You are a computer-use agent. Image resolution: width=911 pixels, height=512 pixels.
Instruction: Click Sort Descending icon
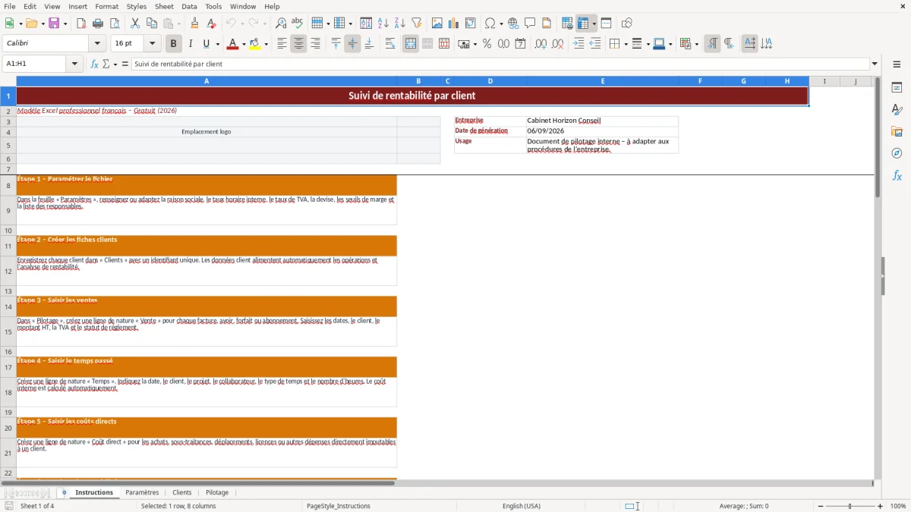click(400, 24)
